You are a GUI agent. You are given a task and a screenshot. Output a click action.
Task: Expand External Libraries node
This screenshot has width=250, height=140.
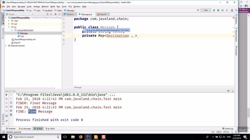coord(6,46)
